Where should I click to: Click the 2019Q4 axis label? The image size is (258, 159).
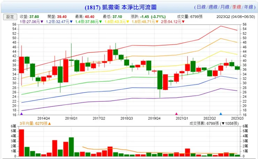(x=154, y=118)
